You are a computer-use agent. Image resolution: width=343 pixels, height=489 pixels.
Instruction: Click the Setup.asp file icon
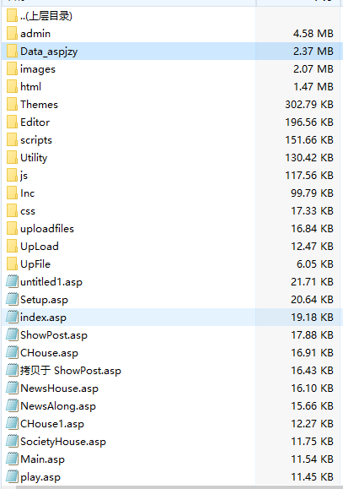click(12, 299)
